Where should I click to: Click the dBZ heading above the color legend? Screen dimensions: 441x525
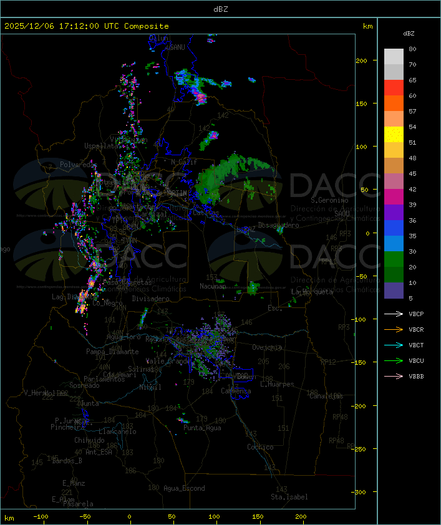pyautogui.click(x=409, y=34)
